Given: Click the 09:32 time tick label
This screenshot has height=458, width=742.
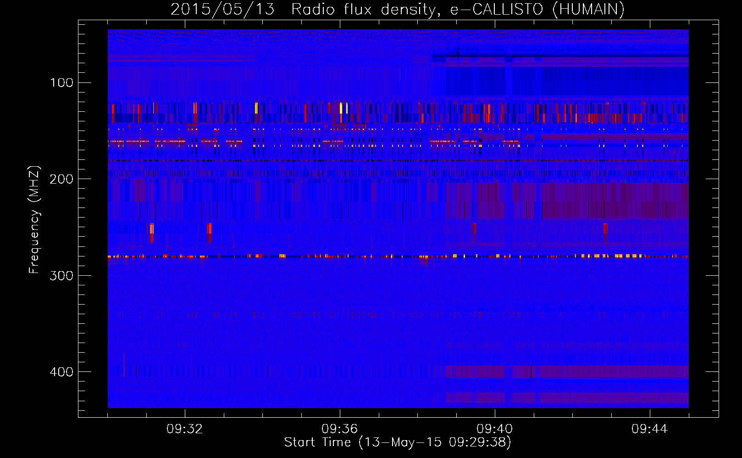Looking at the screenshot, I should click(185, 429).
